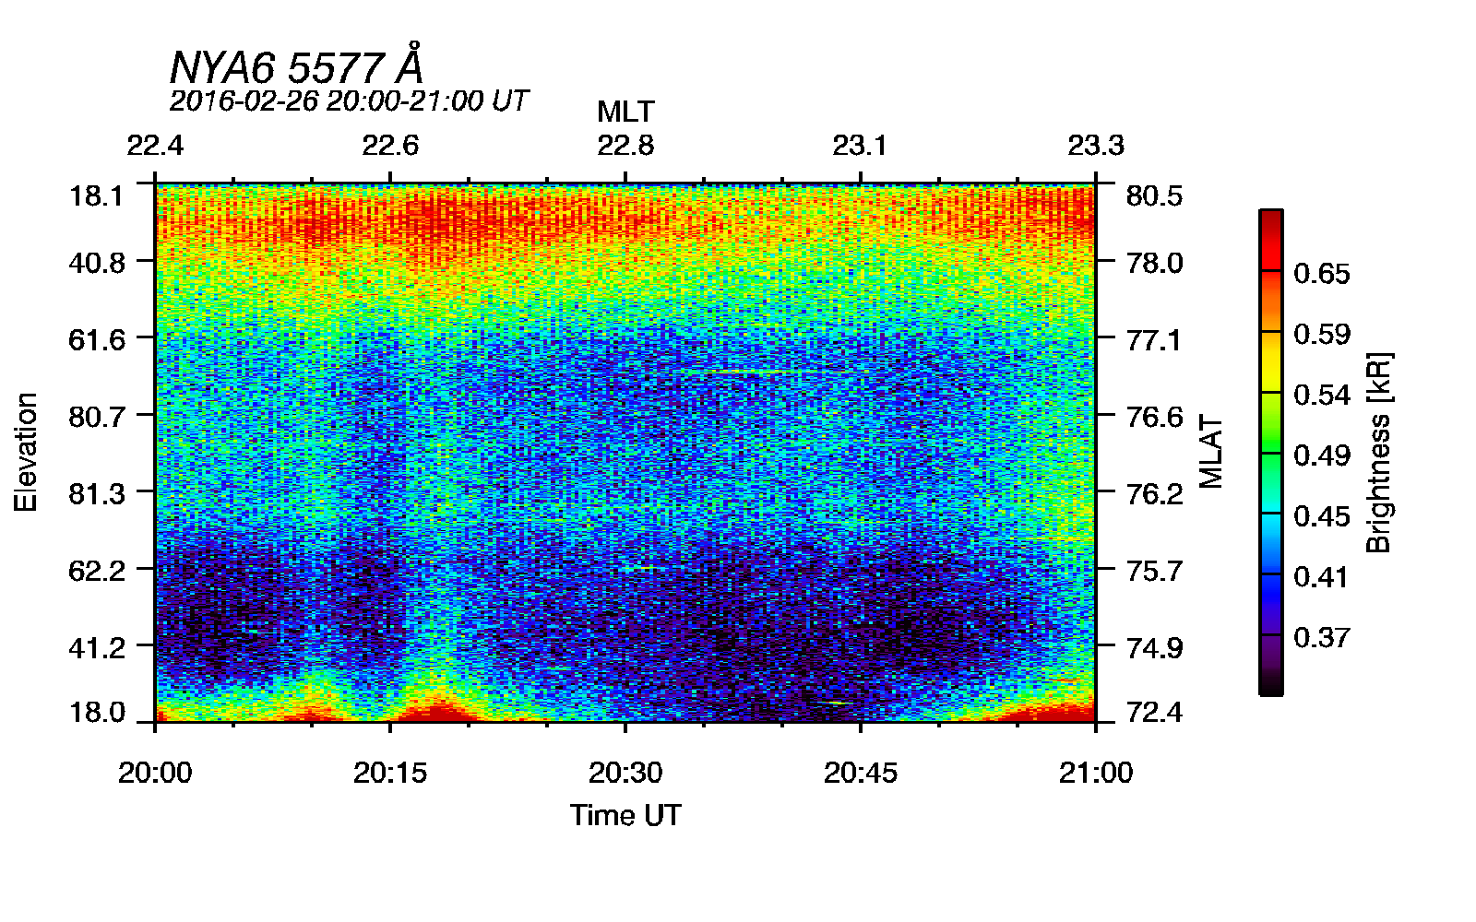This screenshot has height=922, width=1476.
Task: Click the MLT tick value '22.6'
Action: pos(390,146)
